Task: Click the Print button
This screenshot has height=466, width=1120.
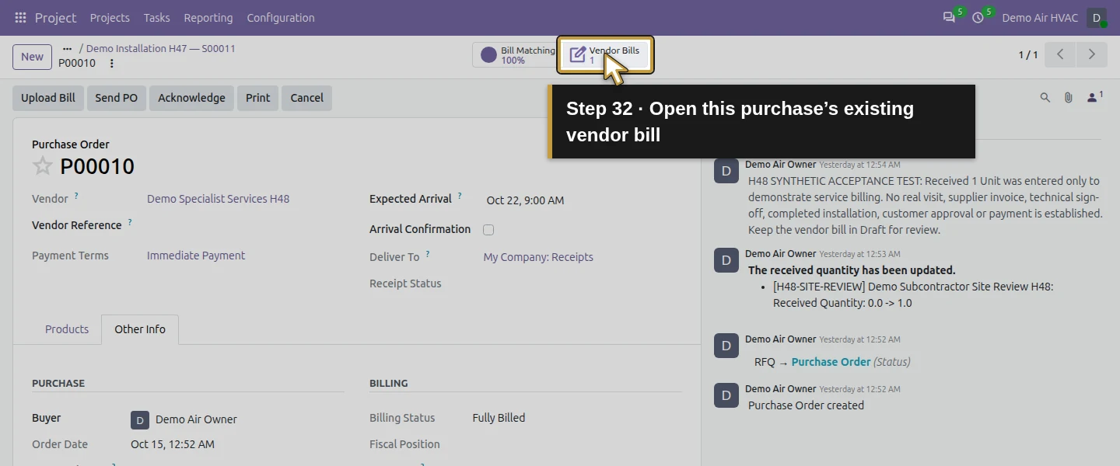Action: click(257, 98)
